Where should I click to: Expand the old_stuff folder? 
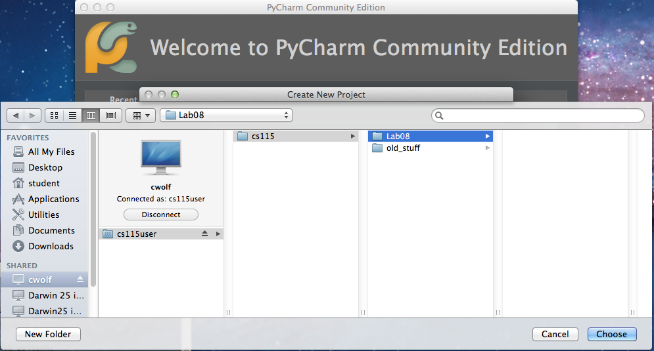[487, 148]
